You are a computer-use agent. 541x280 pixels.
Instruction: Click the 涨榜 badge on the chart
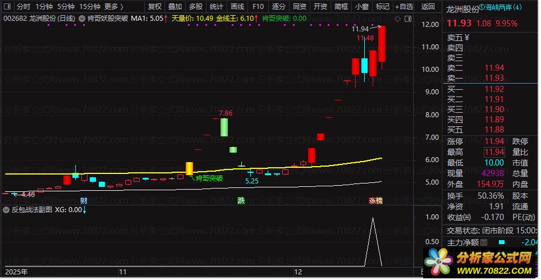point(376,201)
